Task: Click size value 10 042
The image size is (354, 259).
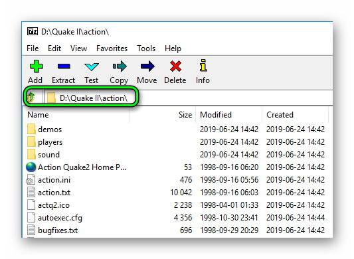Action: (181, 193)
